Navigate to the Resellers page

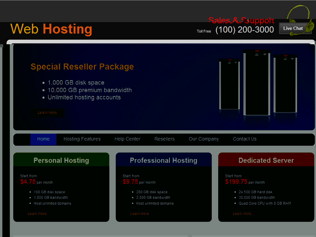(x=164, y=139)
